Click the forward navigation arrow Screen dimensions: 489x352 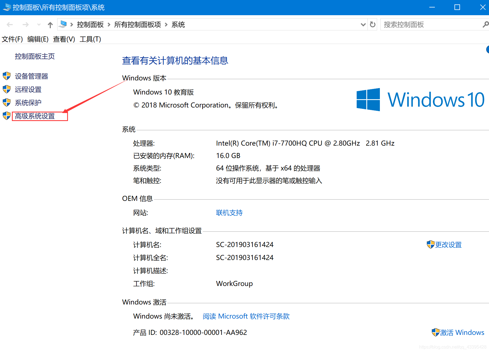click(25, 25)
